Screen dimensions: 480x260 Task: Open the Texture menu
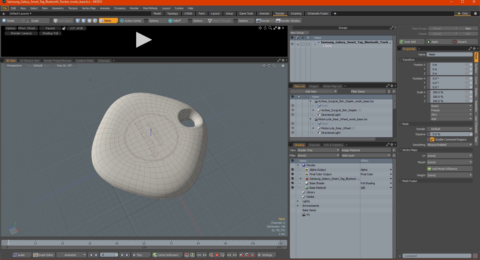pyautogui.click(x=73, y=8)
